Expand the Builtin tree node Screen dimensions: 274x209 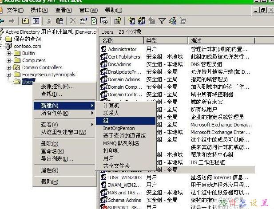click(8, 53)
